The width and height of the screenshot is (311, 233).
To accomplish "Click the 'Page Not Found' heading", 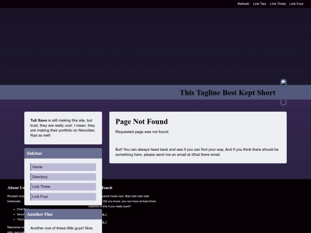I will [x=142, y=121].
